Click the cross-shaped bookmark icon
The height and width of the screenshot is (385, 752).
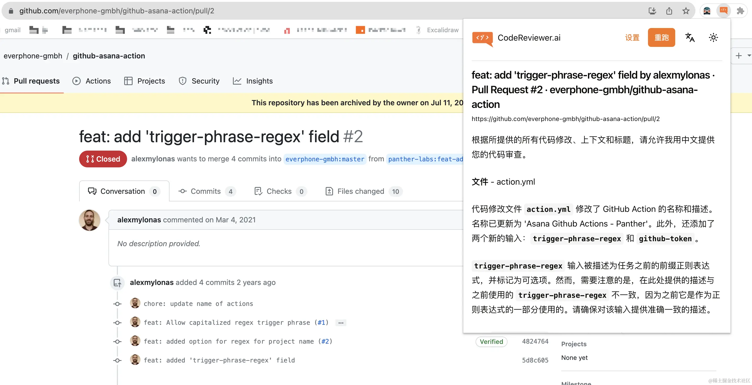point(207,30)
